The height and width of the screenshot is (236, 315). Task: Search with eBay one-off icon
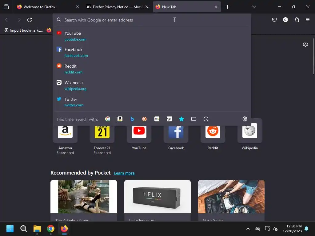pyautogui.click(x=157, y=119)
